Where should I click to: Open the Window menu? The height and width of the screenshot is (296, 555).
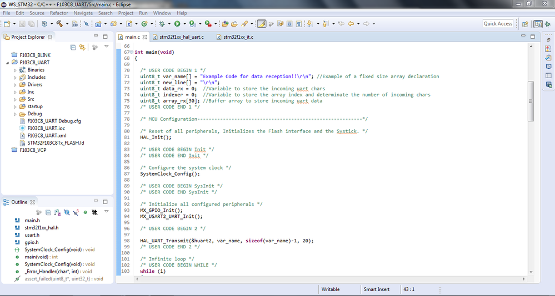tap(162, 13)
